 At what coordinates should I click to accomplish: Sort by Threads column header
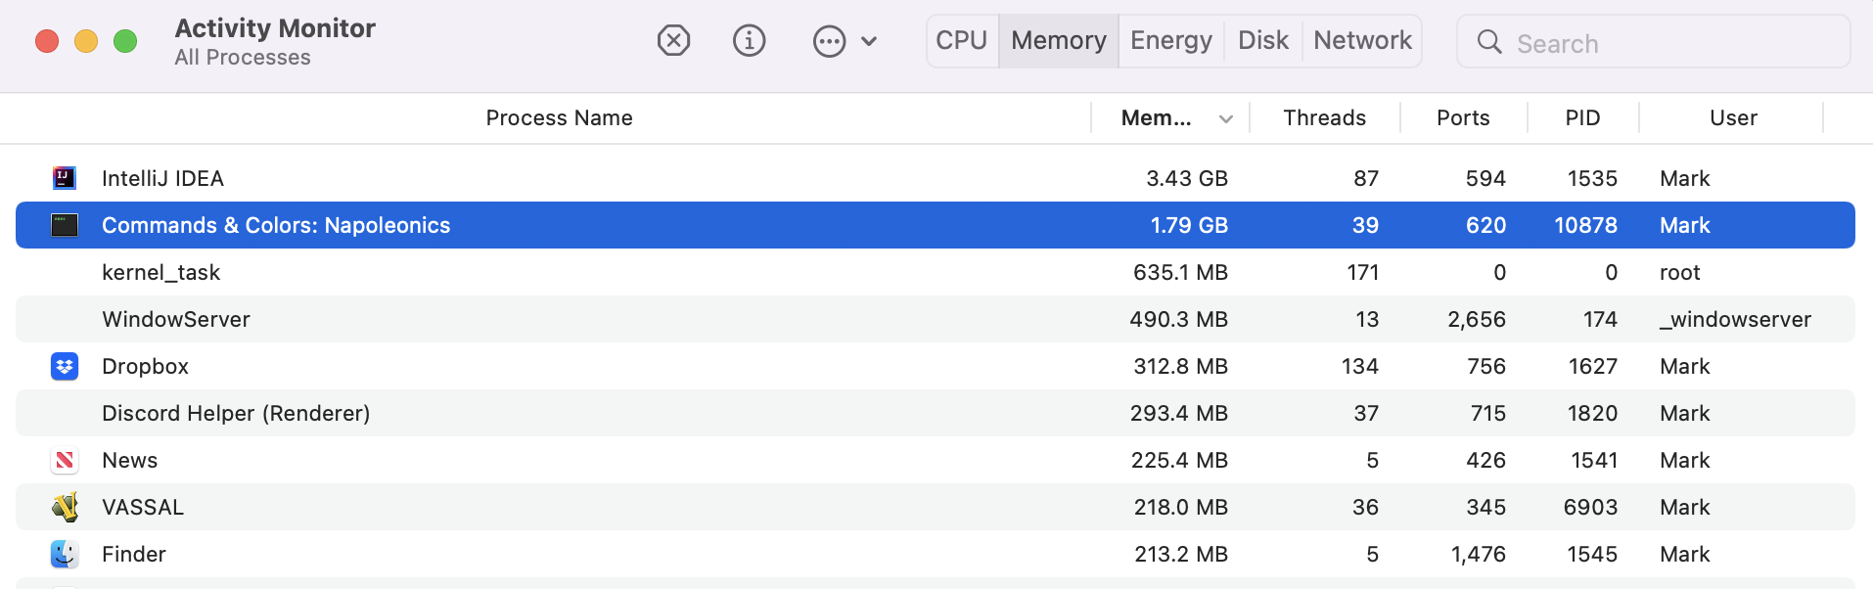1325,117
